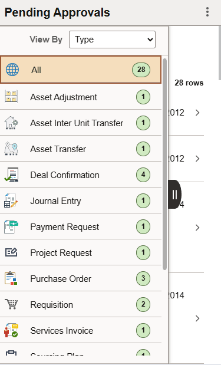The width and height of the screenshot is (221, 365).
Task: Click the Deal Confirmation document icon
Action: coord(11,175)
